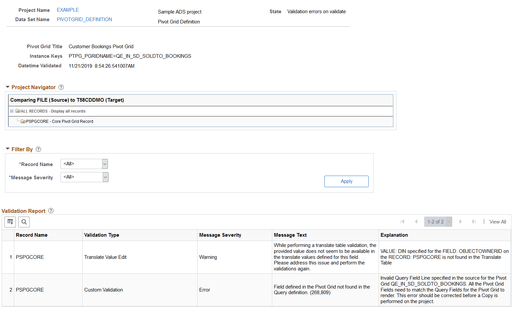Collapse the Filter By section
Screen dimensions: 516x310
pos(7,149)
